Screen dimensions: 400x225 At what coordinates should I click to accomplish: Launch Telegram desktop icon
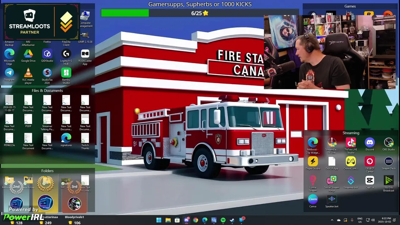point(9,74)
